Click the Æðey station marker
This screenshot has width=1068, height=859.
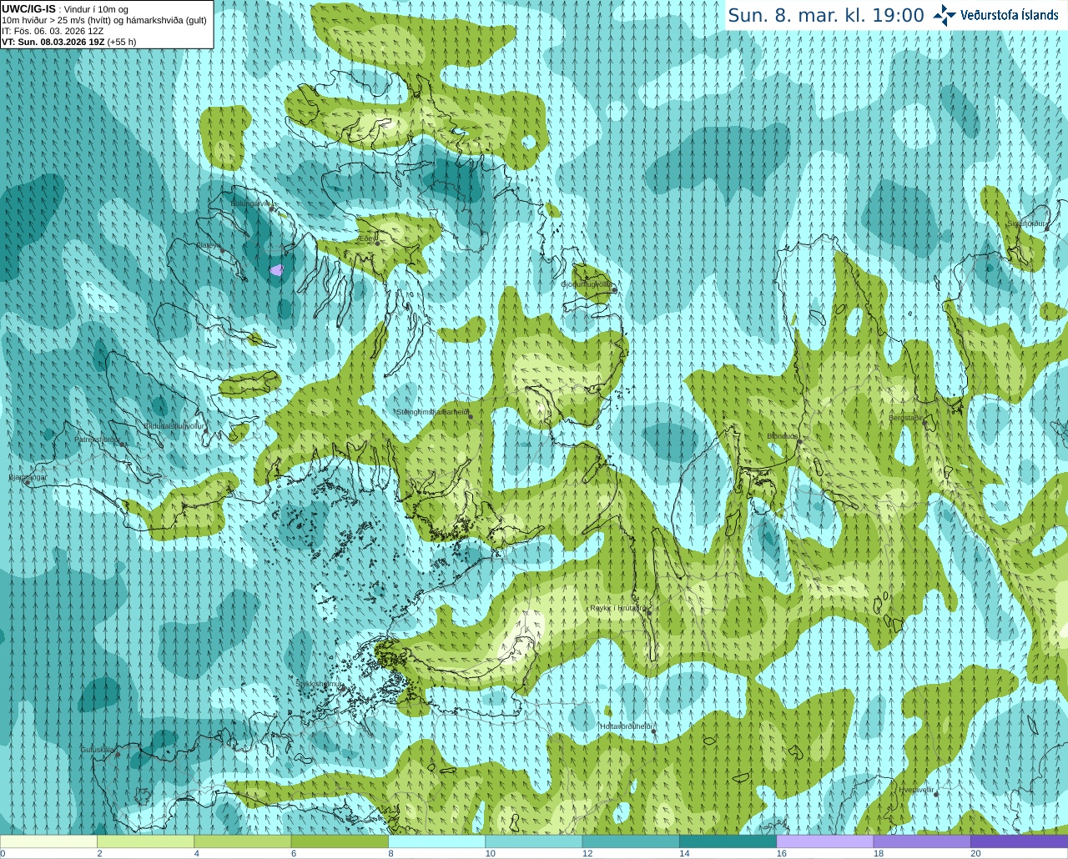tap(377, 244)
